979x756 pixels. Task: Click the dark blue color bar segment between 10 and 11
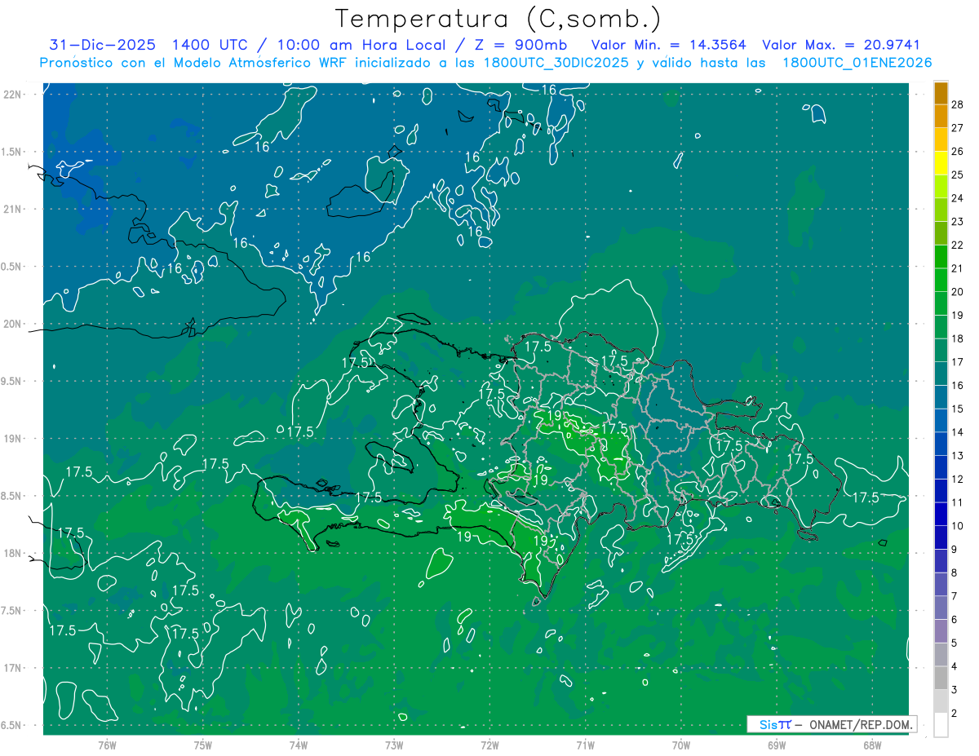941,514
